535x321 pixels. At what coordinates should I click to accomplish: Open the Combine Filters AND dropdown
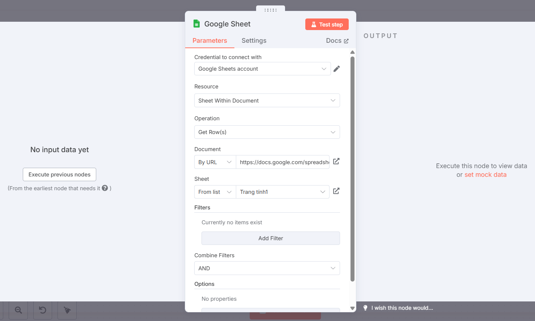point(267,268)
